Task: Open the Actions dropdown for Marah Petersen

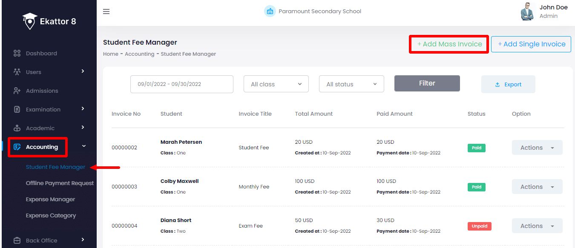Action: [537, 147]
